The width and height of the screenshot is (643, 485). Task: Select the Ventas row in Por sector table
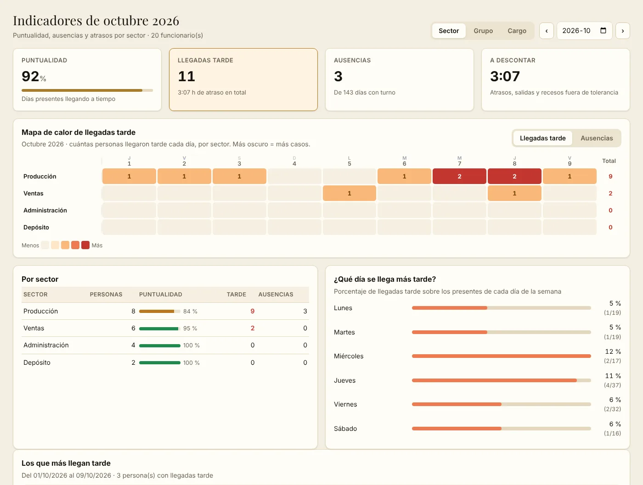click(165, 328)
